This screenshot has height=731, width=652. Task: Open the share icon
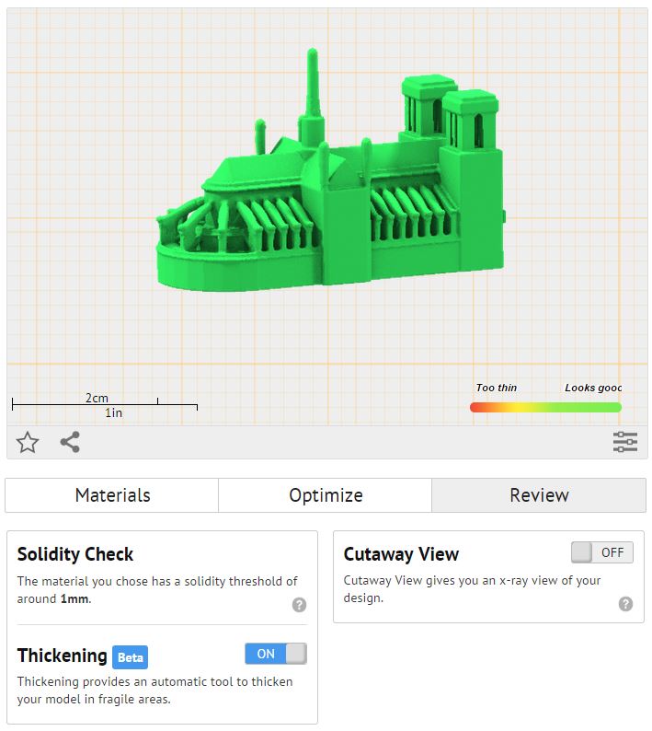[70, 442]
